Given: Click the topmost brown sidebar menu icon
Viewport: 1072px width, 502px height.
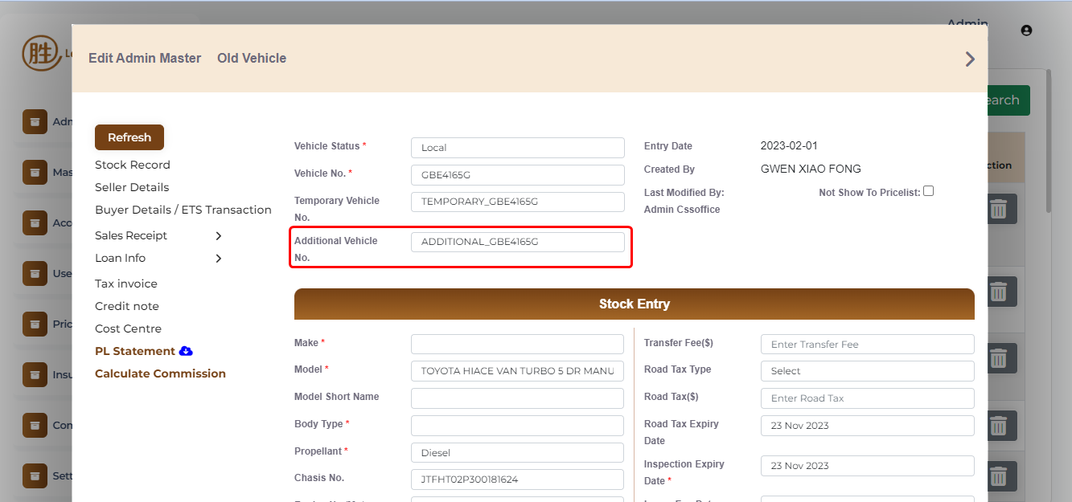Looking at the screenshot, I should click(x=35, y=122).
